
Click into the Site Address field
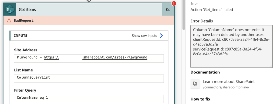tap(89, 59)
